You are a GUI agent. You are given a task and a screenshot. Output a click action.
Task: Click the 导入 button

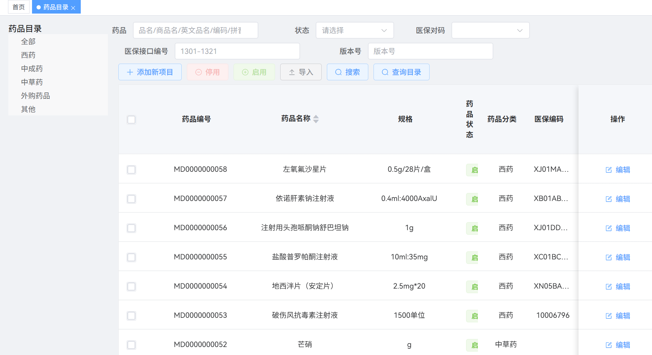pos(301,72)
